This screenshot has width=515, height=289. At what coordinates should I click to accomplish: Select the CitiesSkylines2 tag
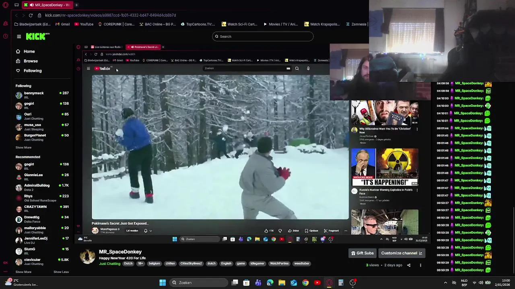(x=191, y=264)
